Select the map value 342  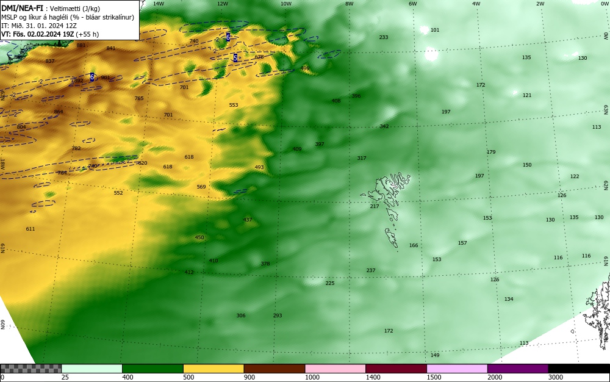coord(384,126)
